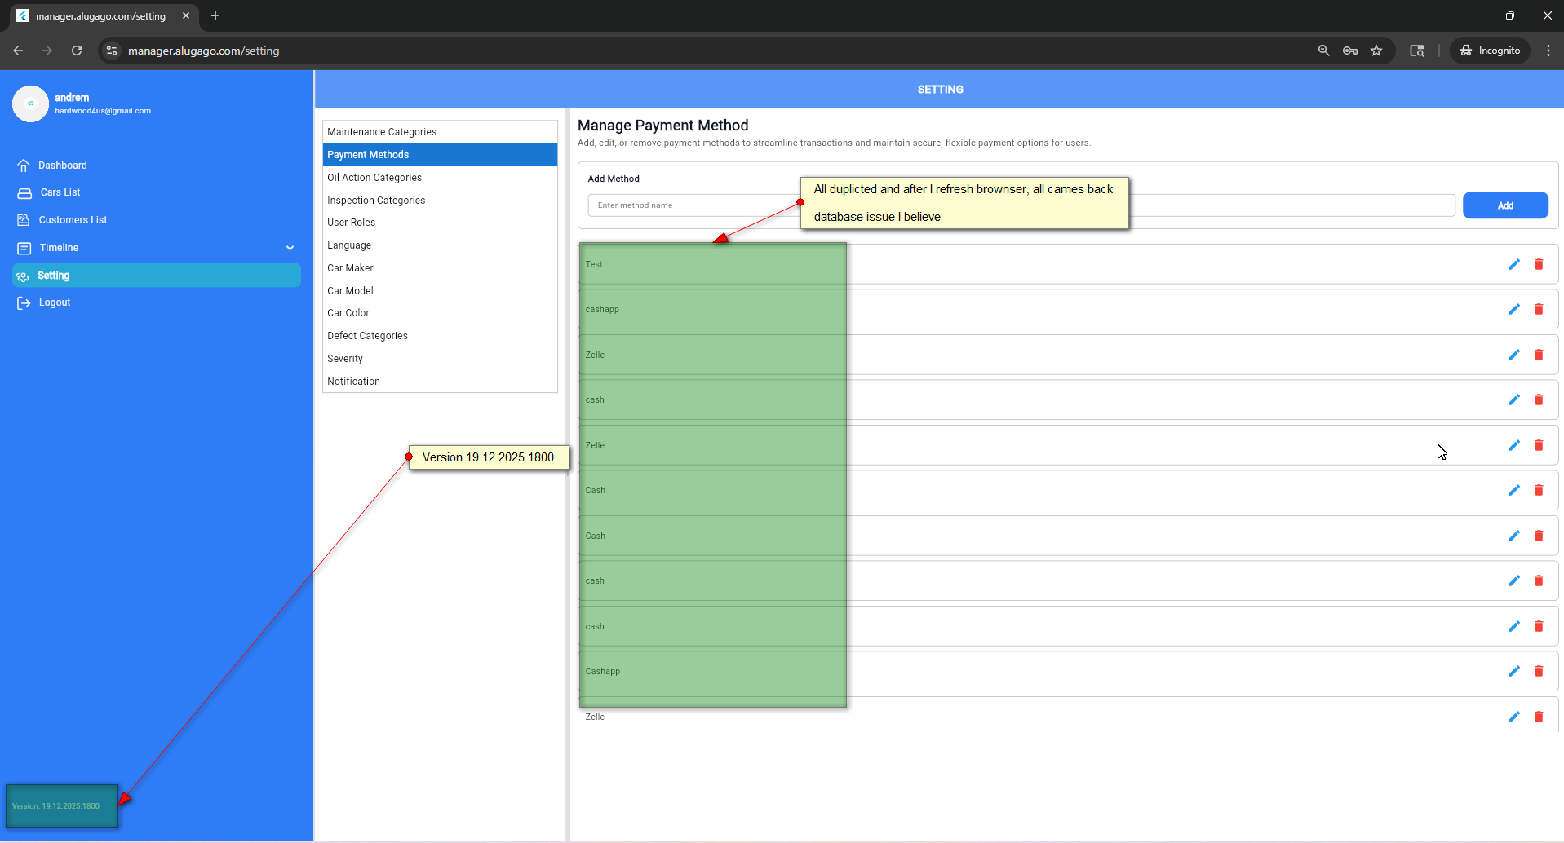
Task: Bookmark this page with star icon
Action: pyautogui.click(x=1376, y=51)
